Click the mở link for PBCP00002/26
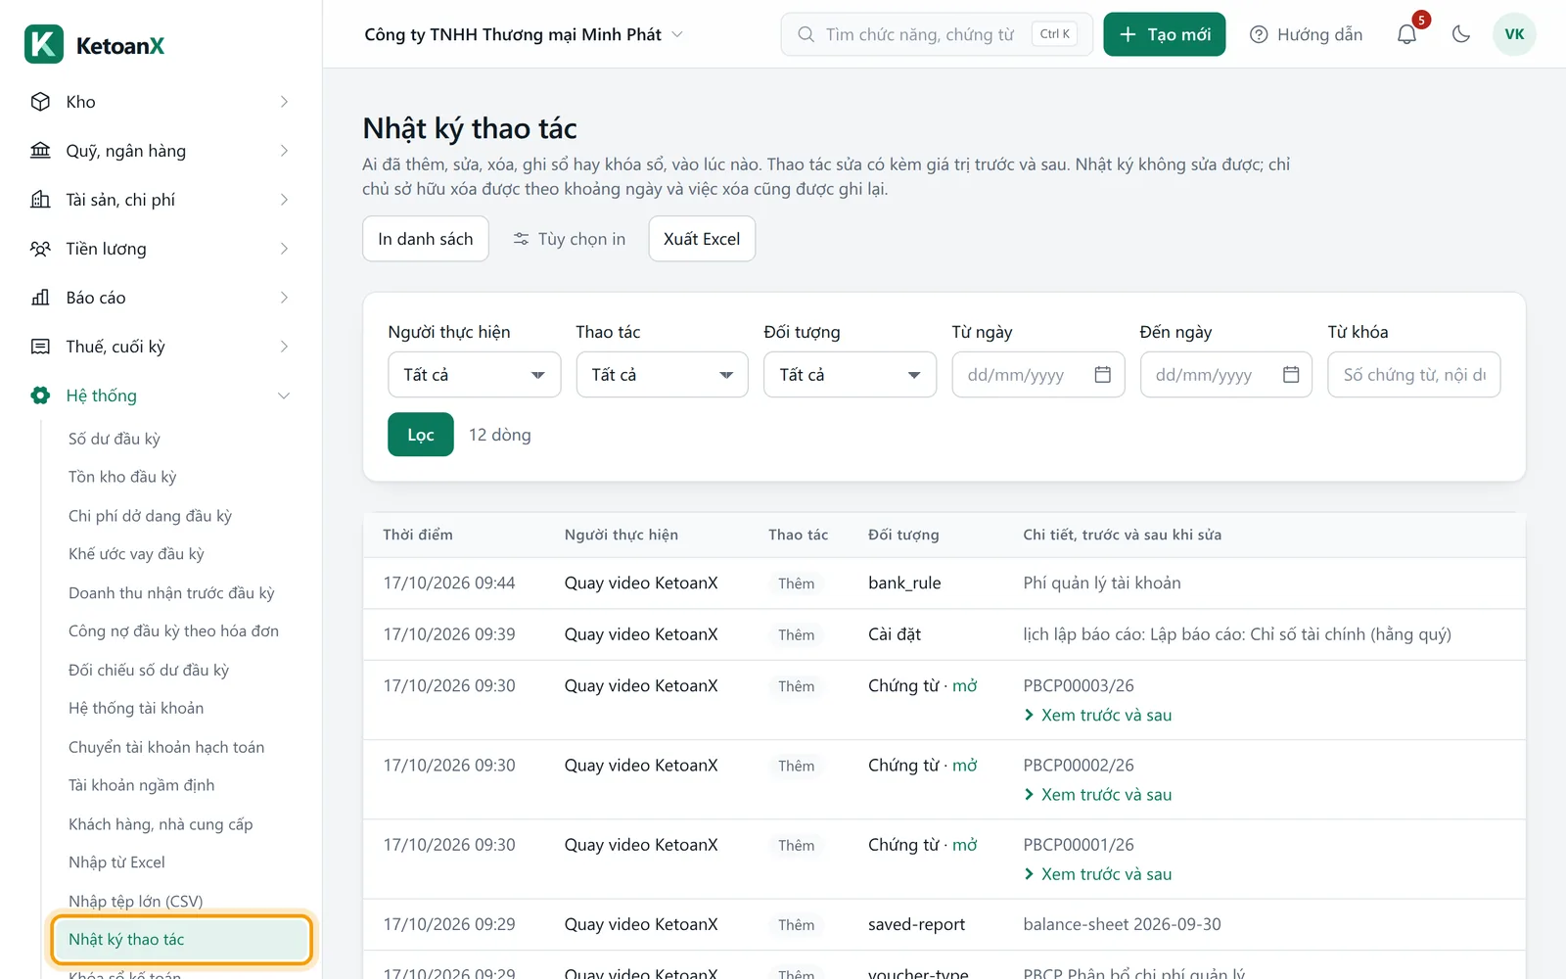 (965, 766)
